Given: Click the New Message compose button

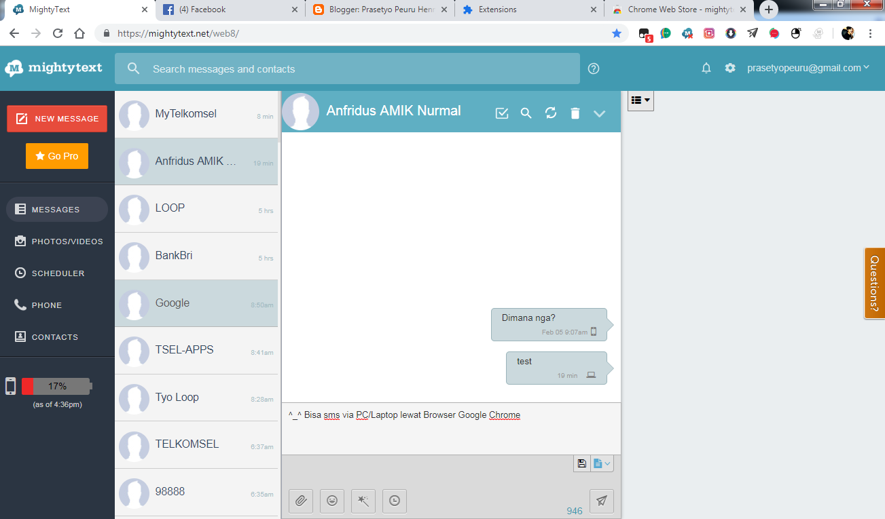Looking at the screenshot, I should click(x=57, y=119).
